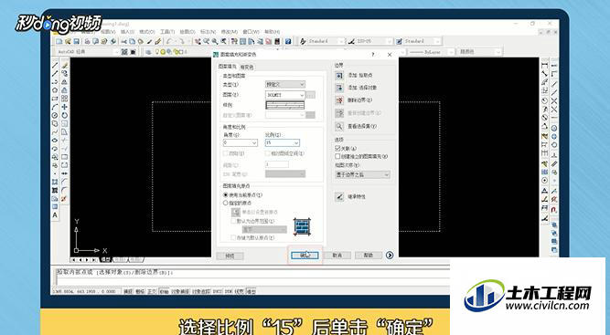Toggle the Associative (关联) checkbox
610x335 pixels.
click(x=337, y=148)
